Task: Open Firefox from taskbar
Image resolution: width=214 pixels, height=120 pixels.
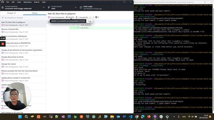Action: (149, 117)
